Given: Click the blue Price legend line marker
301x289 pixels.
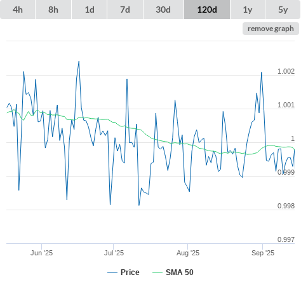Looking at the screenshot, I should click(112, 272).
